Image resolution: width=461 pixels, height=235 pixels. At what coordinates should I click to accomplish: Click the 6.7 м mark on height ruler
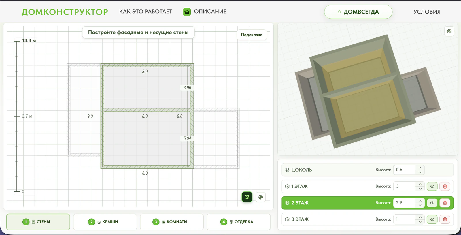pos(27,116)
